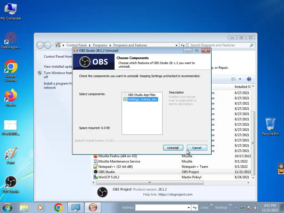Click the Windows Start orb
This screenshot has width=284, height=213.
7,207
